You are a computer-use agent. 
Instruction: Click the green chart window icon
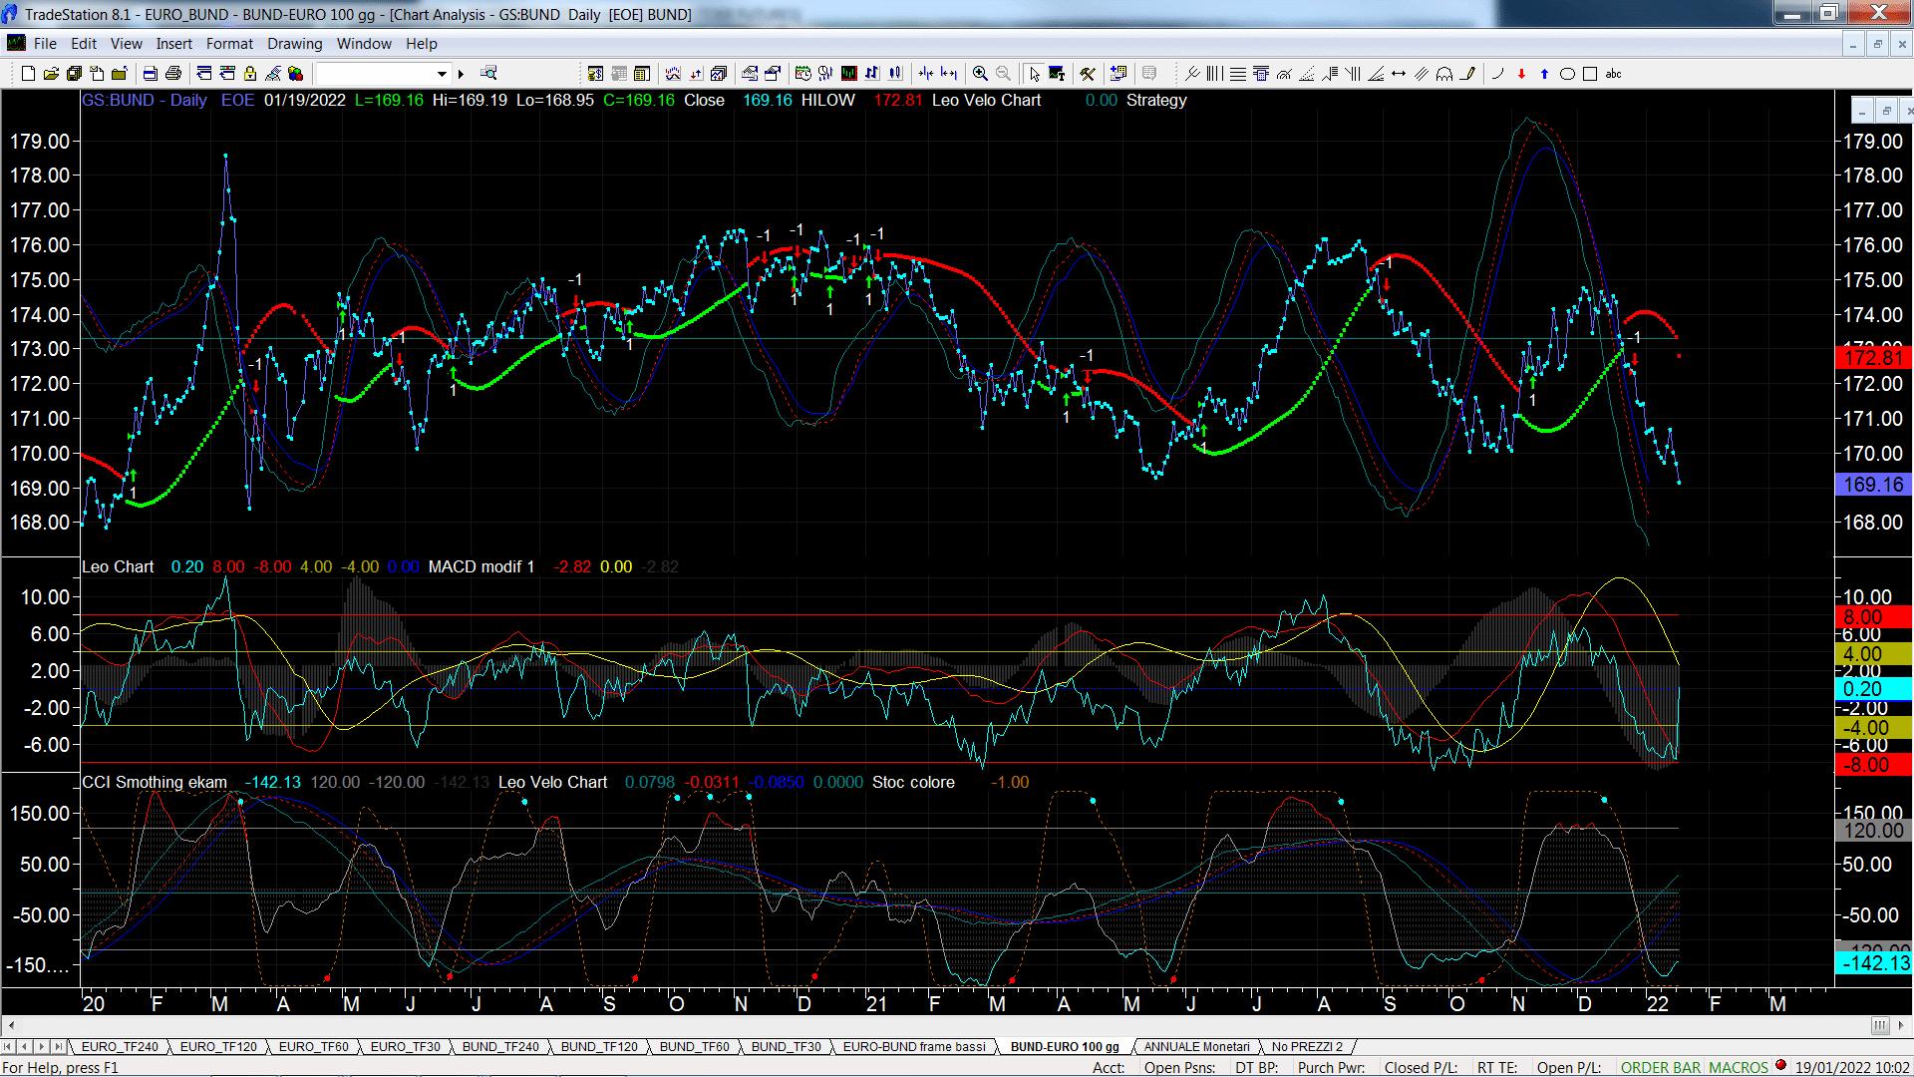point(848,73)
